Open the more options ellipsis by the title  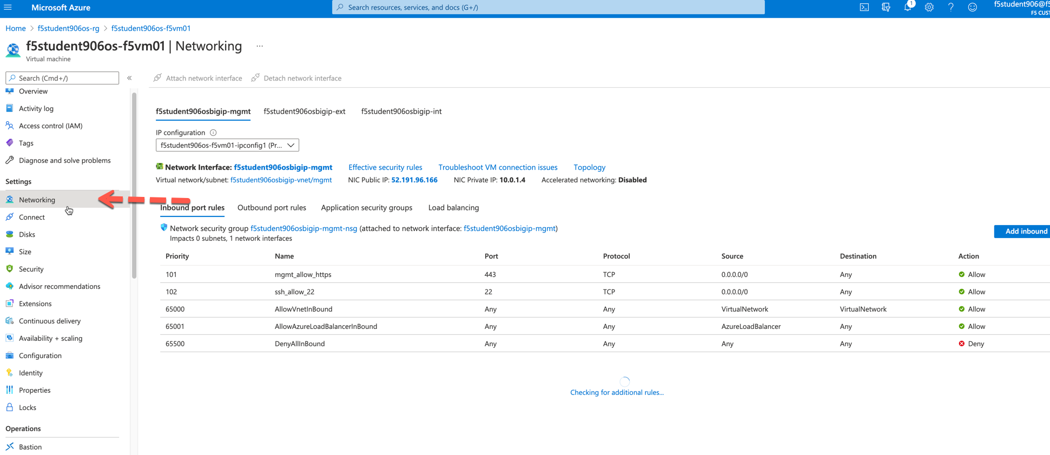tap(260, 47)
